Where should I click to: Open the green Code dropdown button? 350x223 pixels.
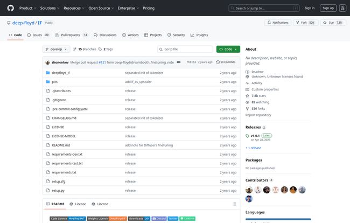(228, 49)
